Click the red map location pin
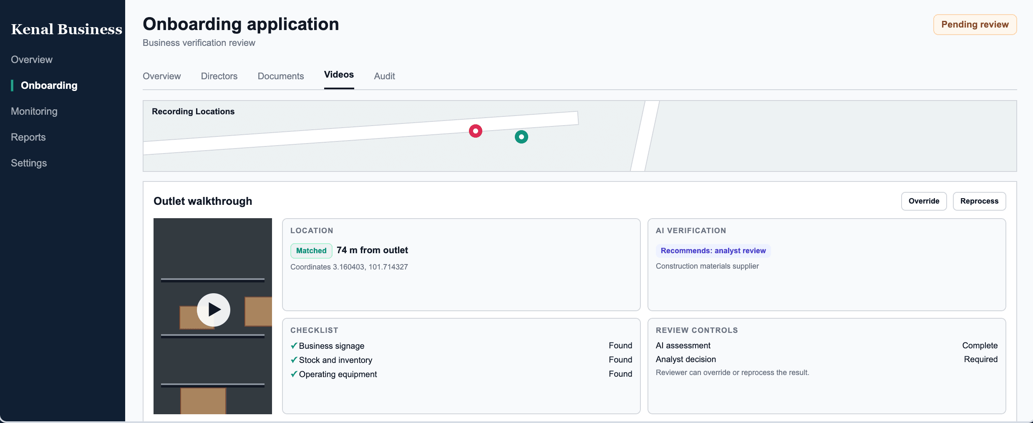This screenshot has height=423, width=1033. point(475,131)
